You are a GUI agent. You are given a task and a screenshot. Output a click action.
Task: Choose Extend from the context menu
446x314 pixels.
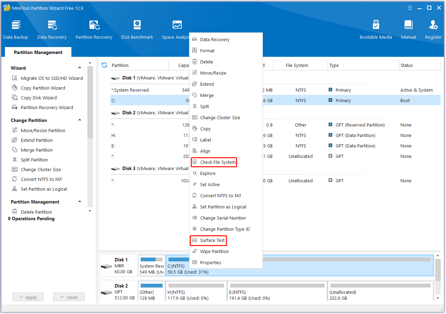tap(226, 84)
